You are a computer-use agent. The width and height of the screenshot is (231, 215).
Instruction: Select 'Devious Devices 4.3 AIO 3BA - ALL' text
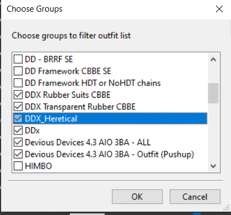coord(87,142)
